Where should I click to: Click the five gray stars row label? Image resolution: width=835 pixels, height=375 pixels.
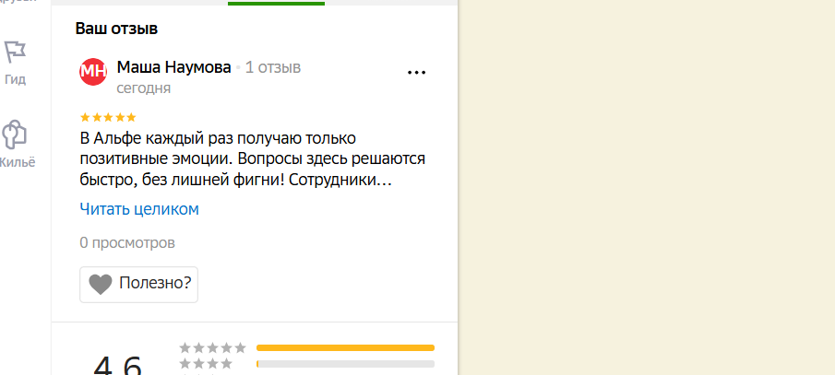click(x=213, y=348)
